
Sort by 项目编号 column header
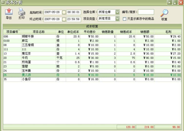(12, 32)
